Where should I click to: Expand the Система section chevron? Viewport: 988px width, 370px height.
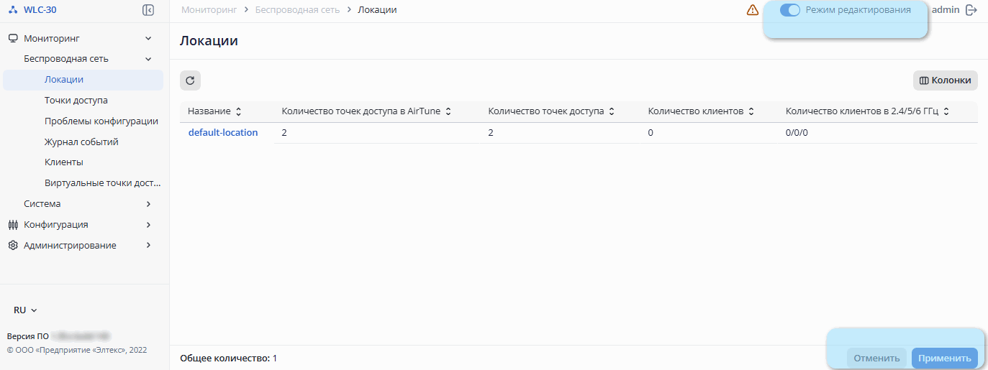(148, 204)
